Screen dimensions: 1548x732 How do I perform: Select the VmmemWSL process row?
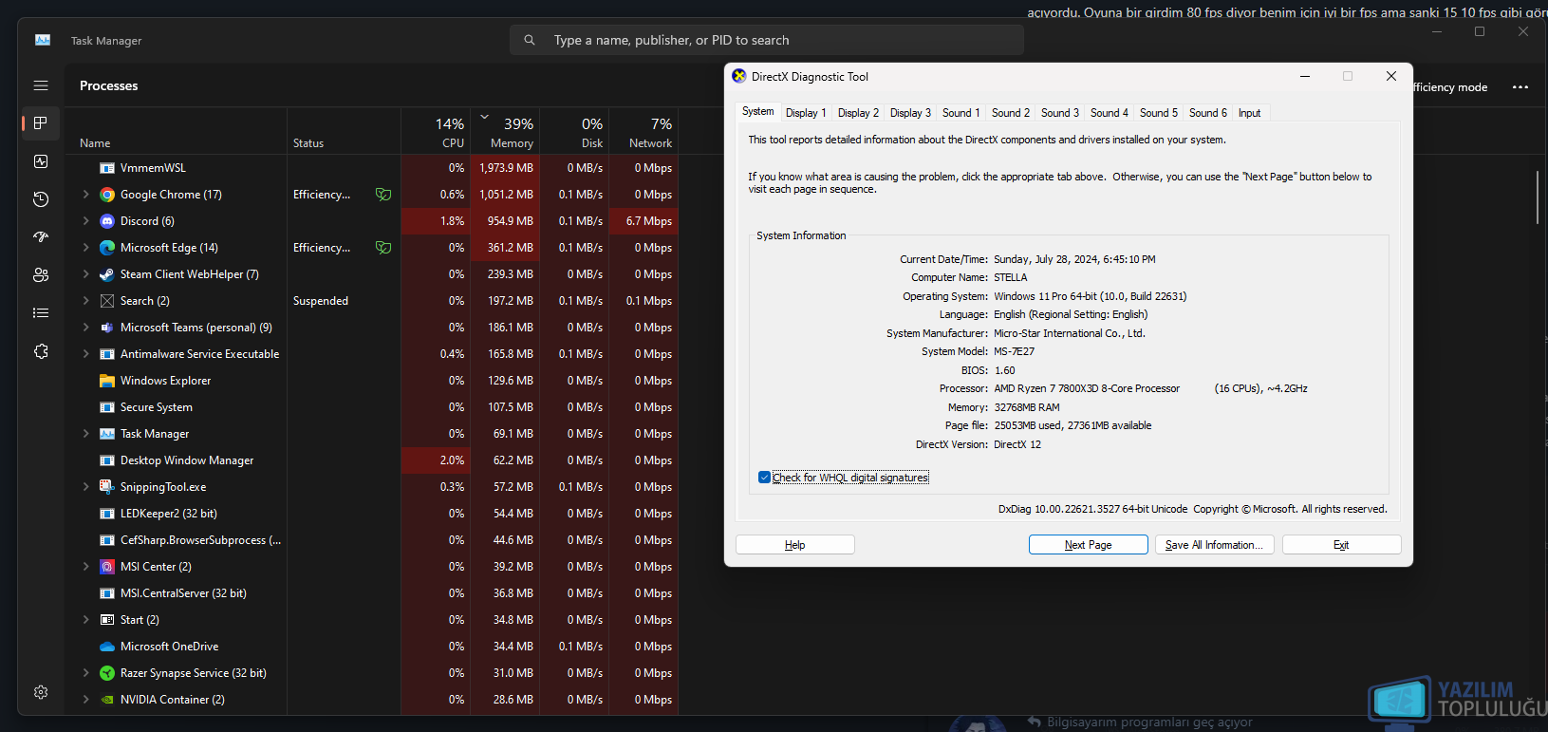pyautogui.click(x=371, y=168)
